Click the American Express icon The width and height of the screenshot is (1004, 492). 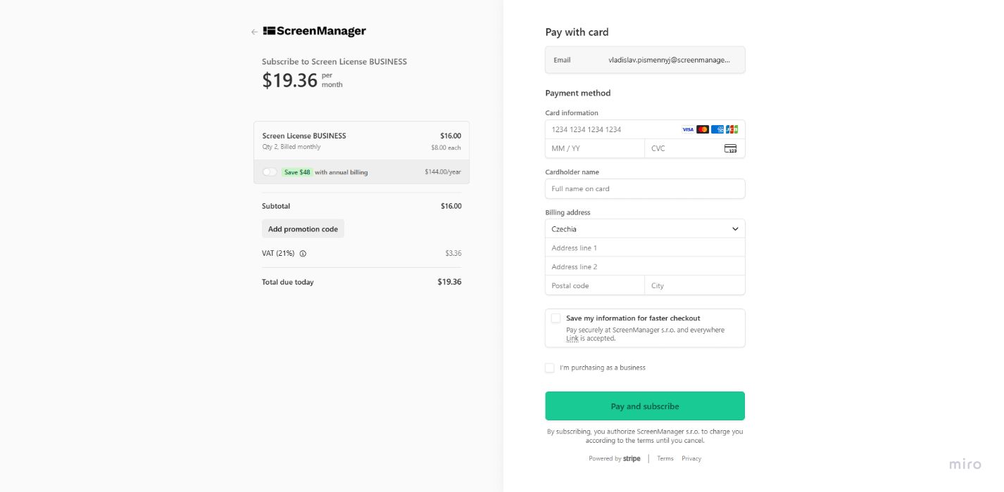click(x=717, y=129)
